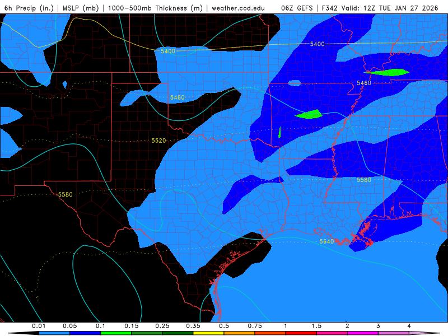Click the 5520 thickness contour label
The width and height of the screenshot is (448, 336).
(x=158, y=141)
